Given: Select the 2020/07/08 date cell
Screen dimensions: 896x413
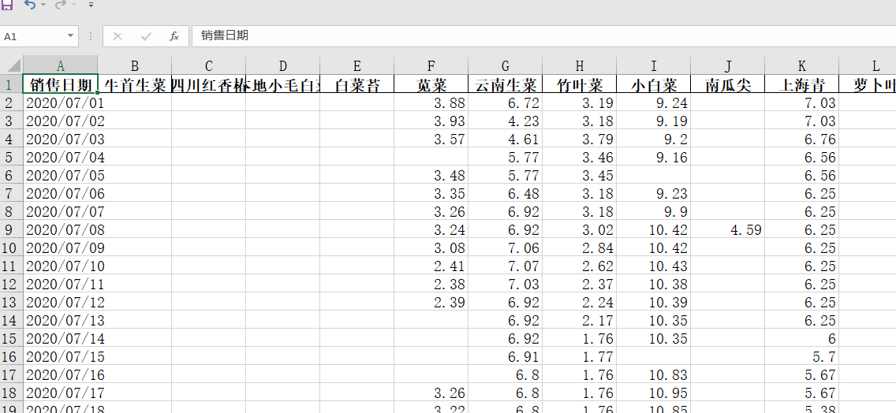Looking at the screenshot, I should (x=60, y=230).
